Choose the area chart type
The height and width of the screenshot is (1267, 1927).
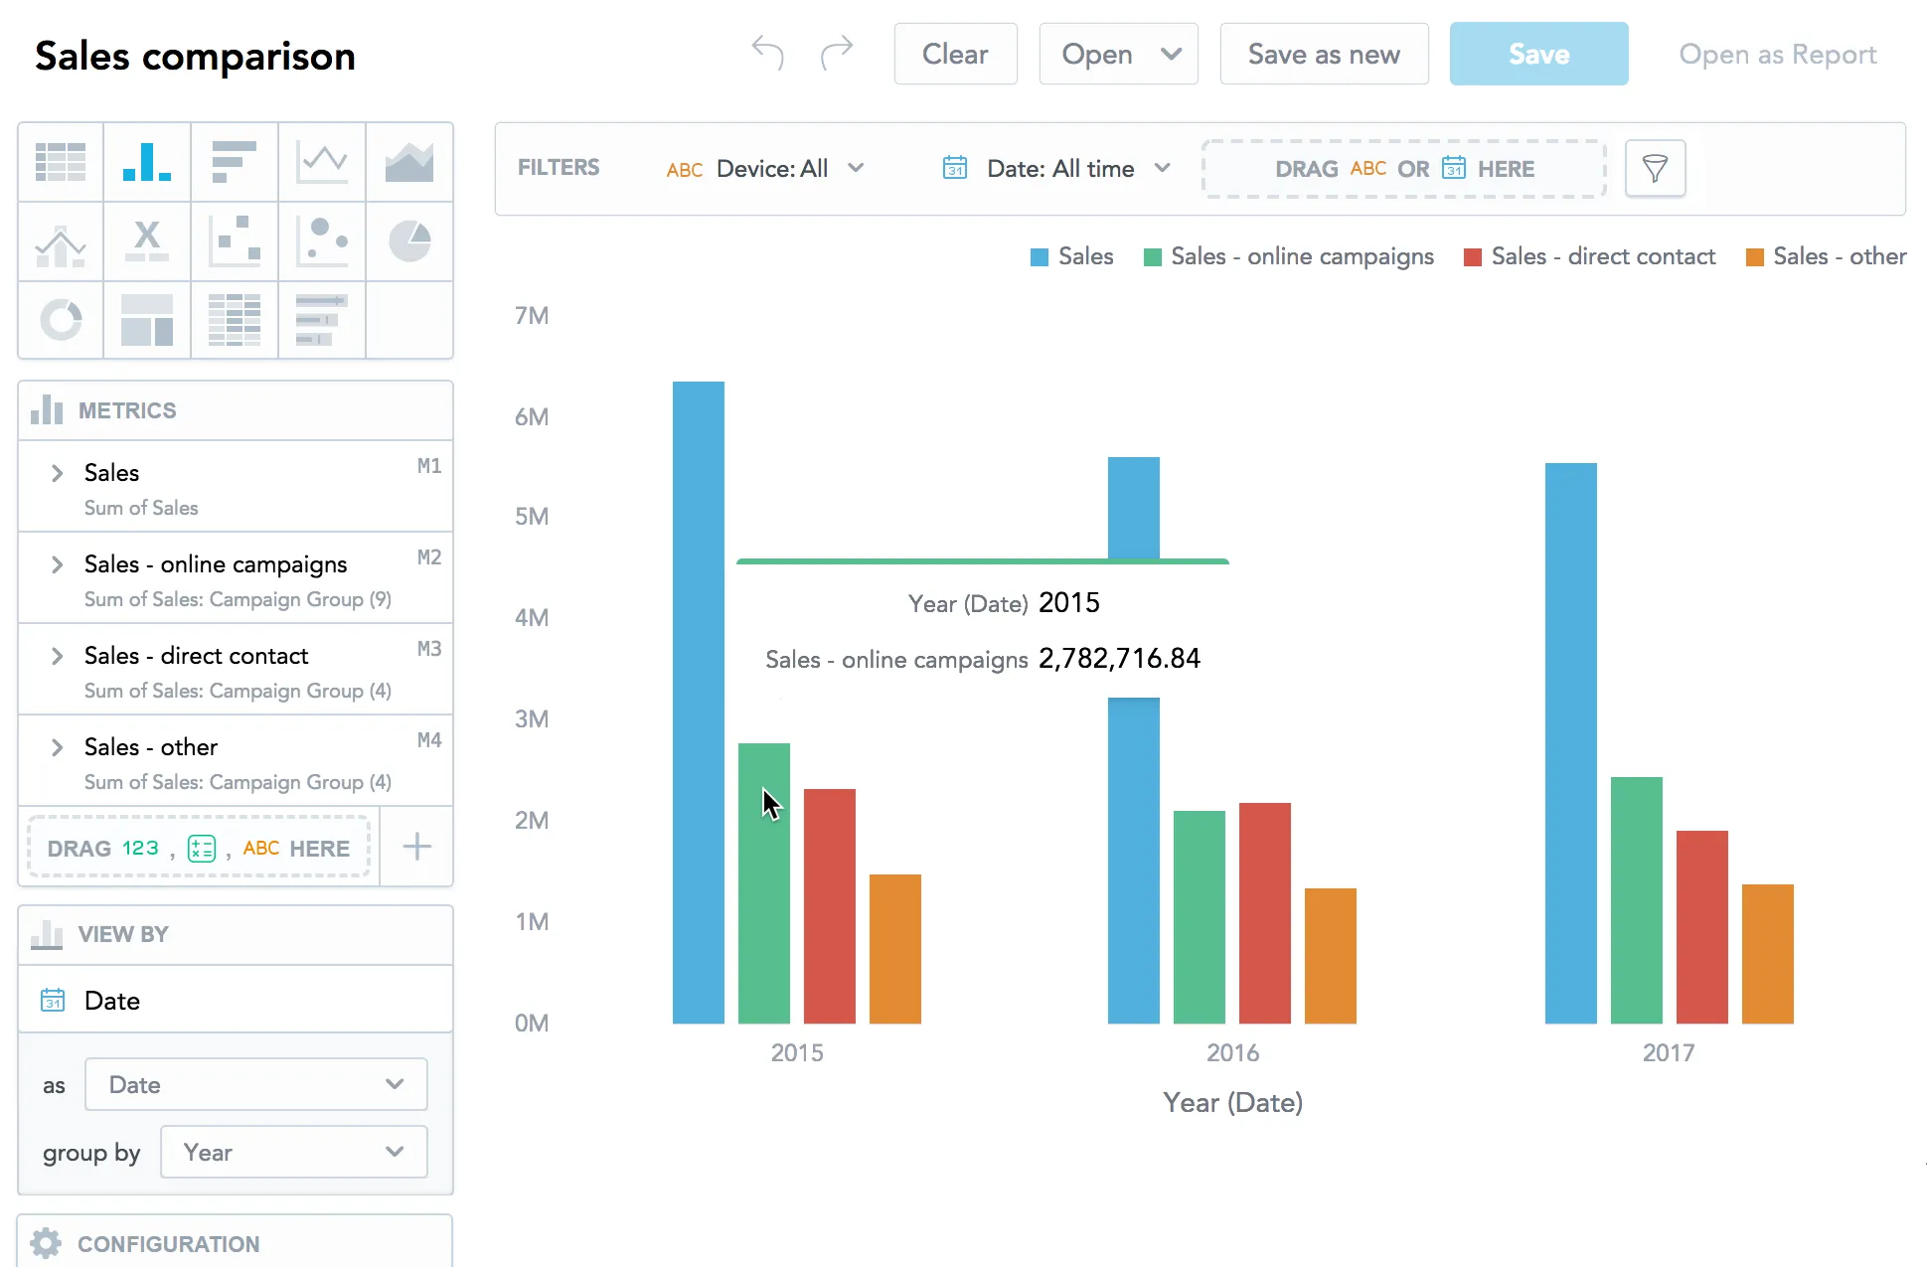coord(409,161)
